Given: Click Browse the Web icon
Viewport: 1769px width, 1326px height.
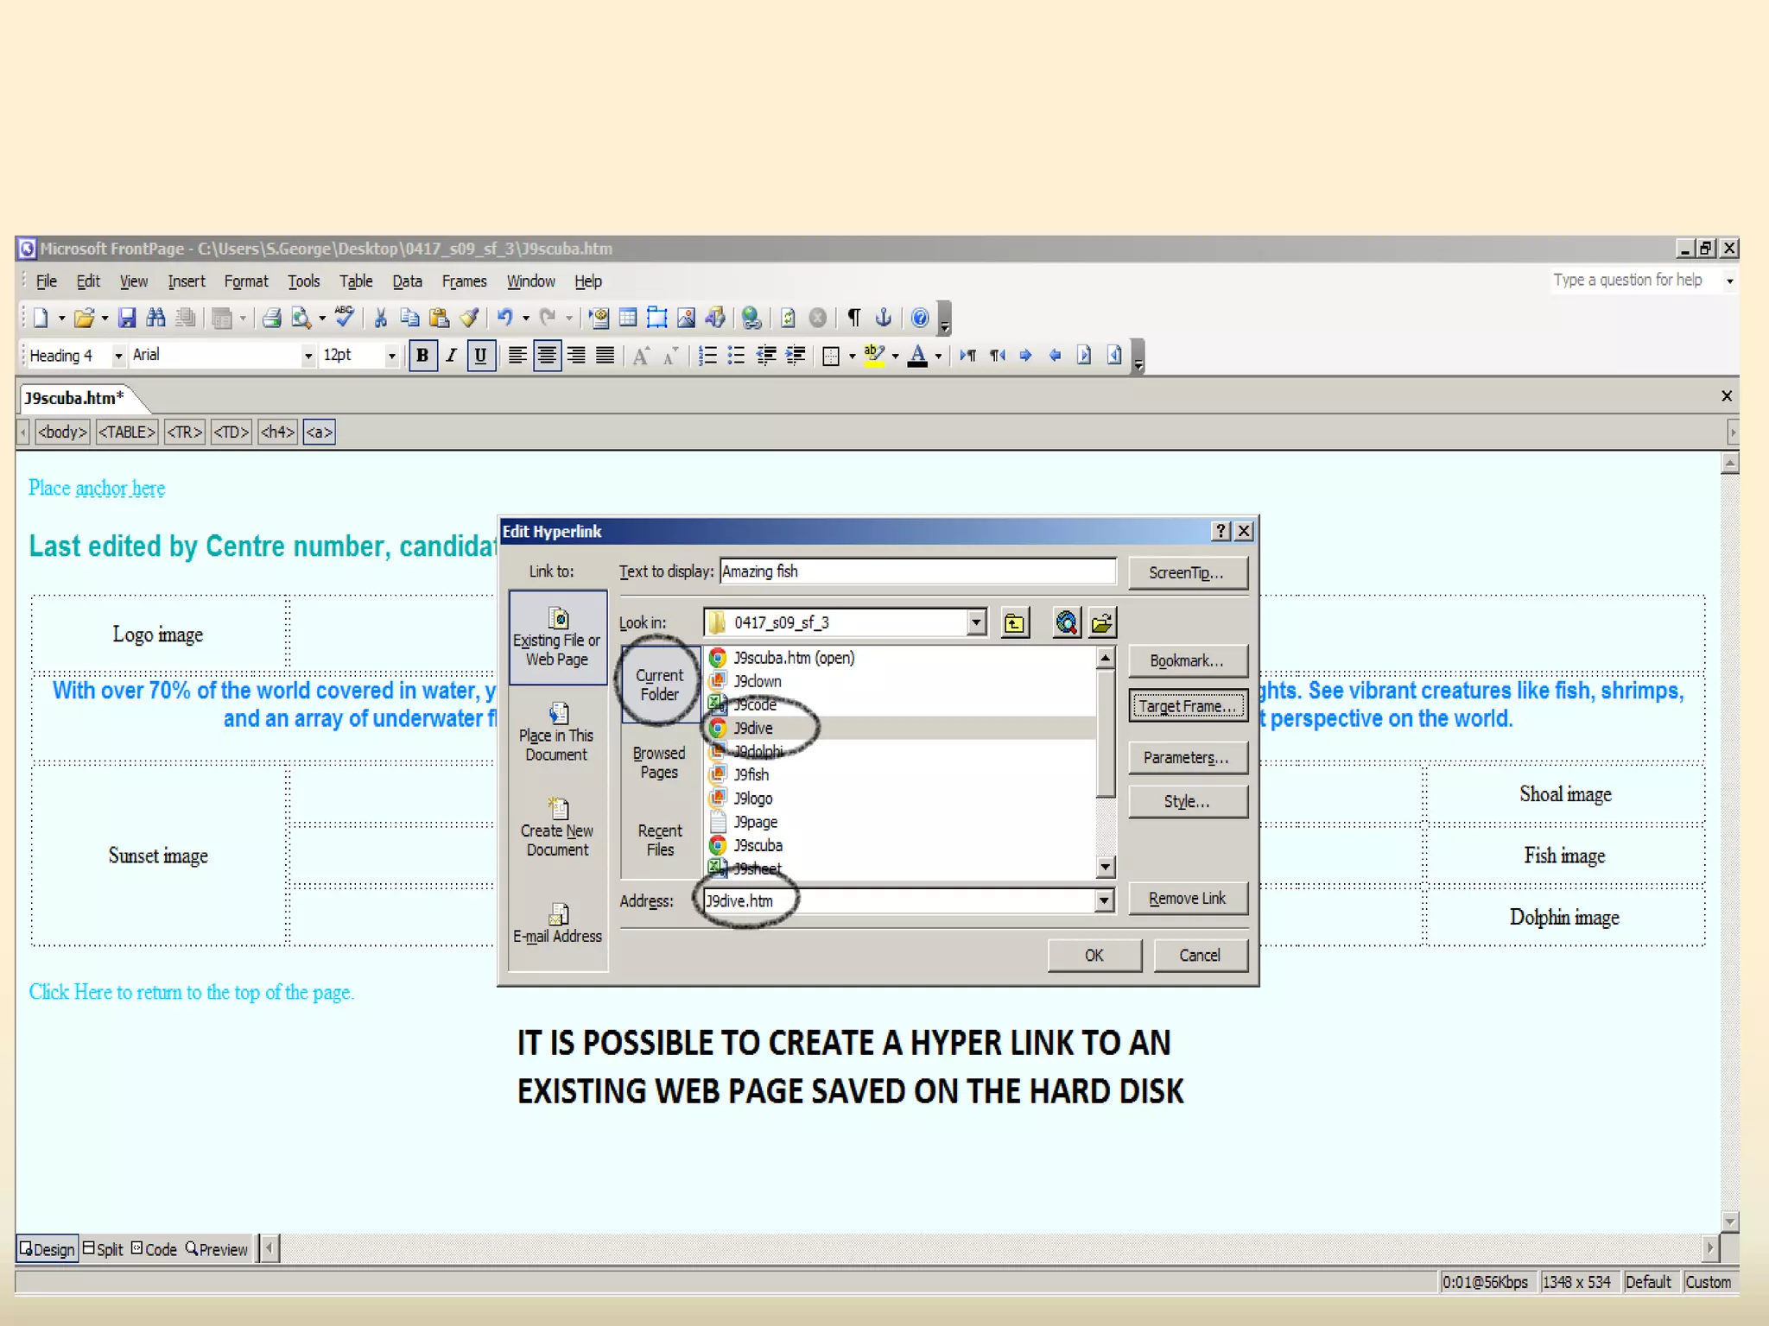Looking at the screenshot, I should (1067, 622).
